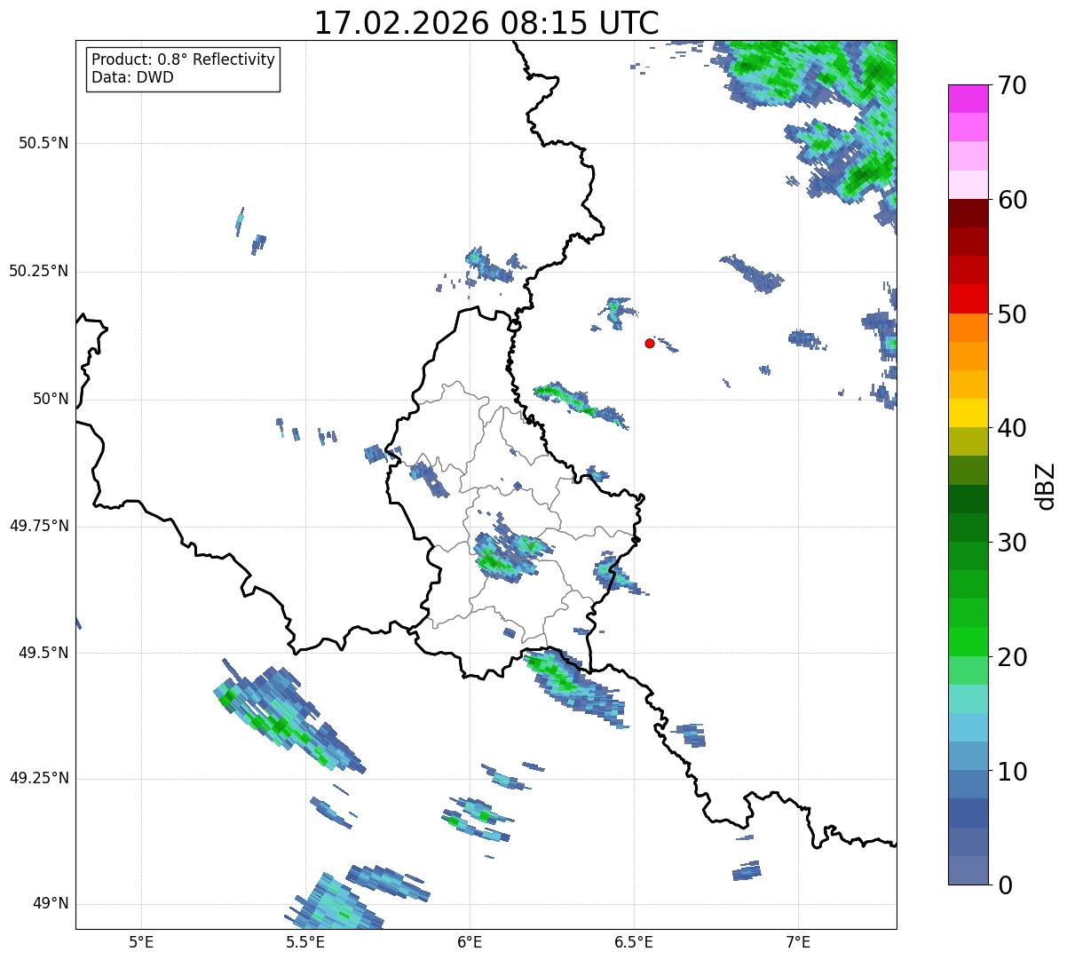1067x960 pixels.
Task: Click the 50°N latitude label
Action: [x=51, y=399]
